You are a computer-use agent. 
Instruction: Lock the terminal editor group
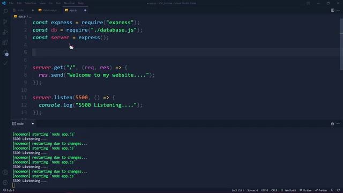coord(332,124)
